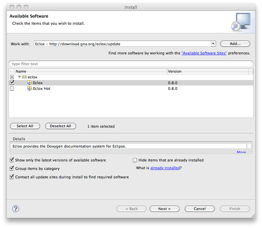
Task: Click the Eclox Hot feature plugin icon
Action: click(30, 89)
